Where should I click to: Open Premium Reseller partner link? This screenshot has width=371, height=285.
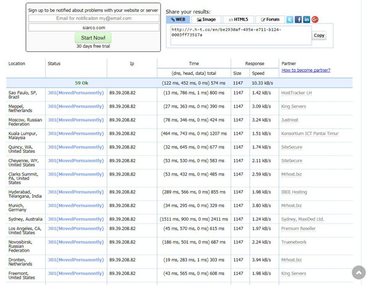[x=299, y=229]
